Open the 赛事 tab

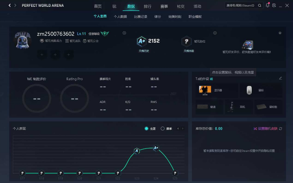pyautogui.click(x=164, y=6)
